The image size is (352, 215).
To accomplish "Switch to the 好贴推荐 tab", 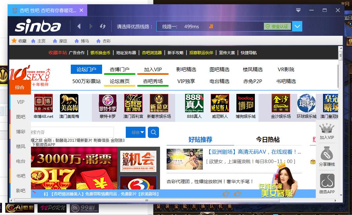I will pyautogui.click(x=200, y=140).
